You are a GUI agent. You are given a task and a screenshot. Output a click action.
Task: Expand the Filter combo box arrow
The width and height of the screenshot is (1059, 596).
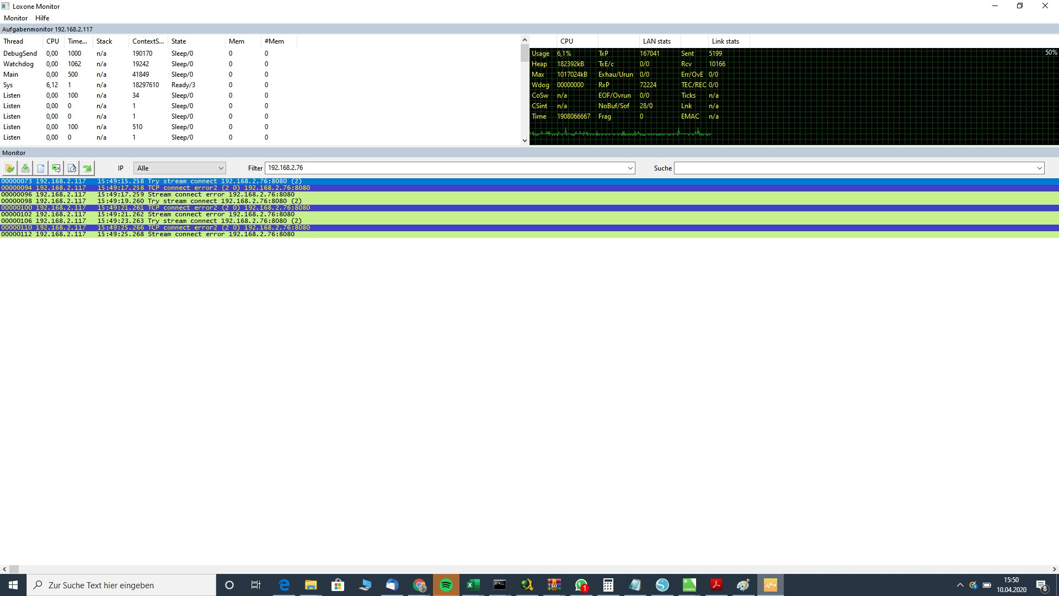click(630, 168)
